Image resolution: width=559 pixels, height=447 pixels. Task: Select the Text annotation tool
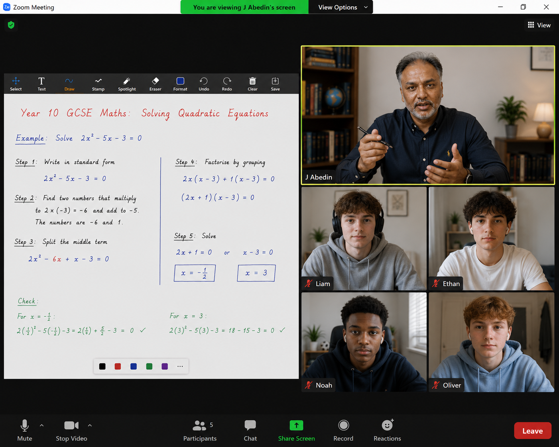point(41,84)
